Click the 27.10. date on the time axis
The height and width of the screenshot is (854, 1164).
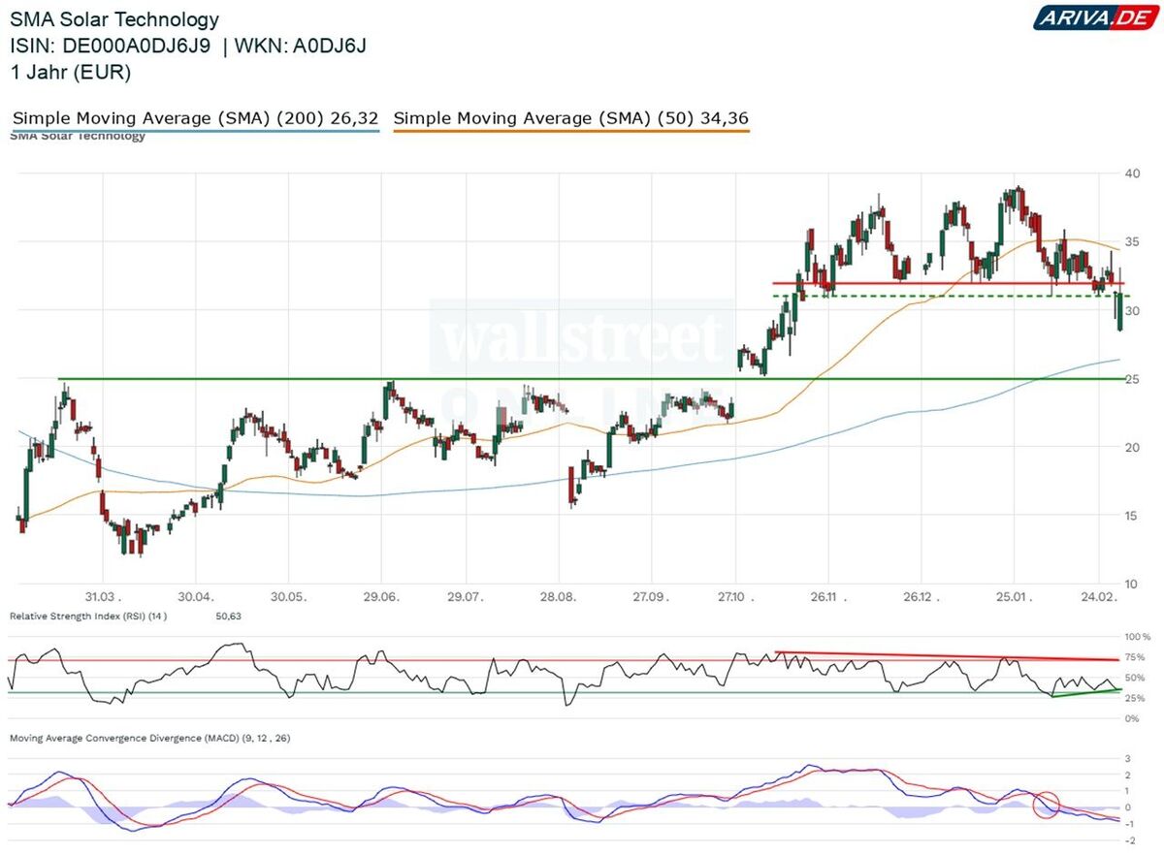[x=736, y=596]
